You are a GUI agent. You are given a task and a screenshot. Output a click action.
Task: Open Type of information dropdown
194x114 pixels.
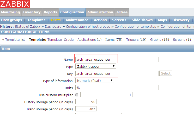tap(95, 81)
